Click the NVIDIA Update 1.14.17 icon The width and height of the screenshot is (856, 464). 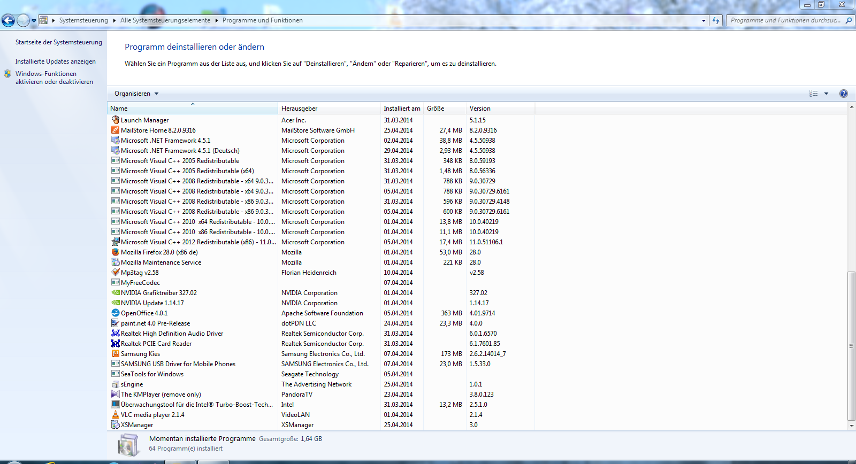pos(116,303)
